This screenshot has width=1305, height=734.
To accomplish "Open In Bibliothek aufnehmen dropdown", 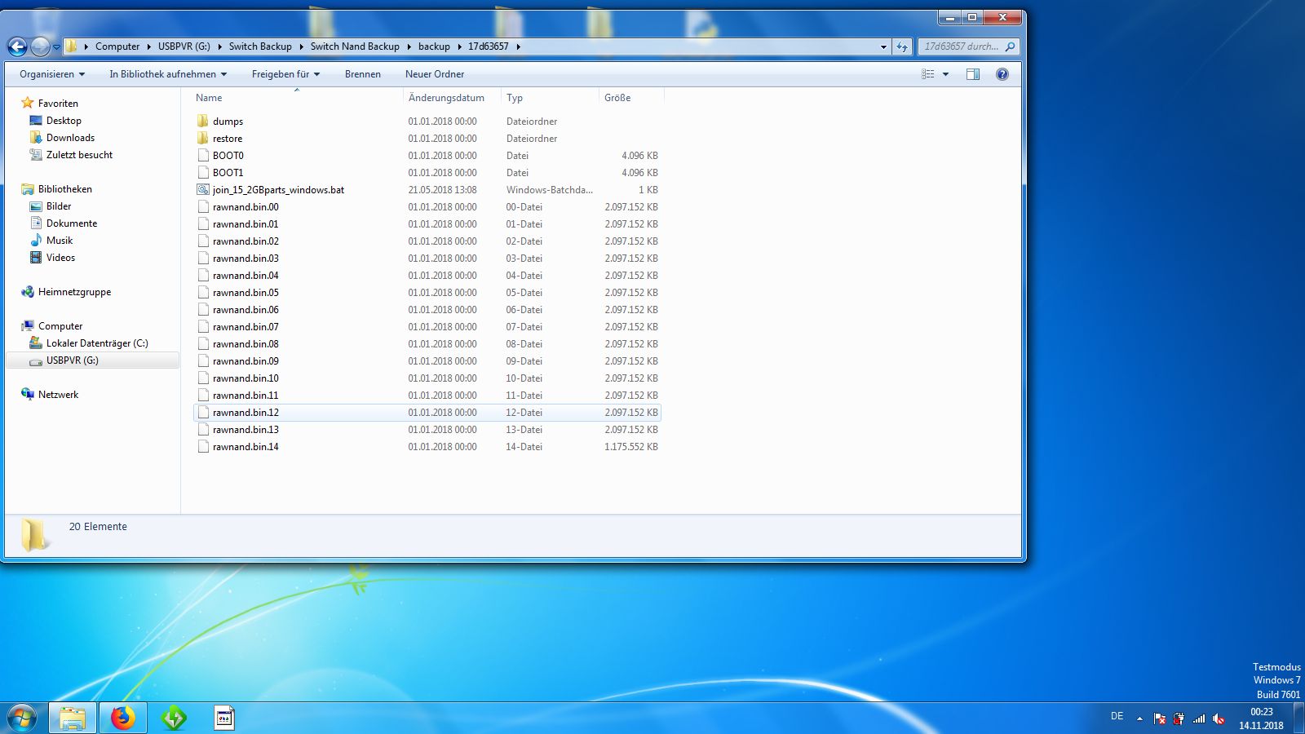I will 168,74.
